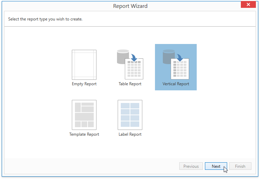This screenshot has width=260, height=179.
Task: Click the Finish button
Action: [x=240, y=166]
